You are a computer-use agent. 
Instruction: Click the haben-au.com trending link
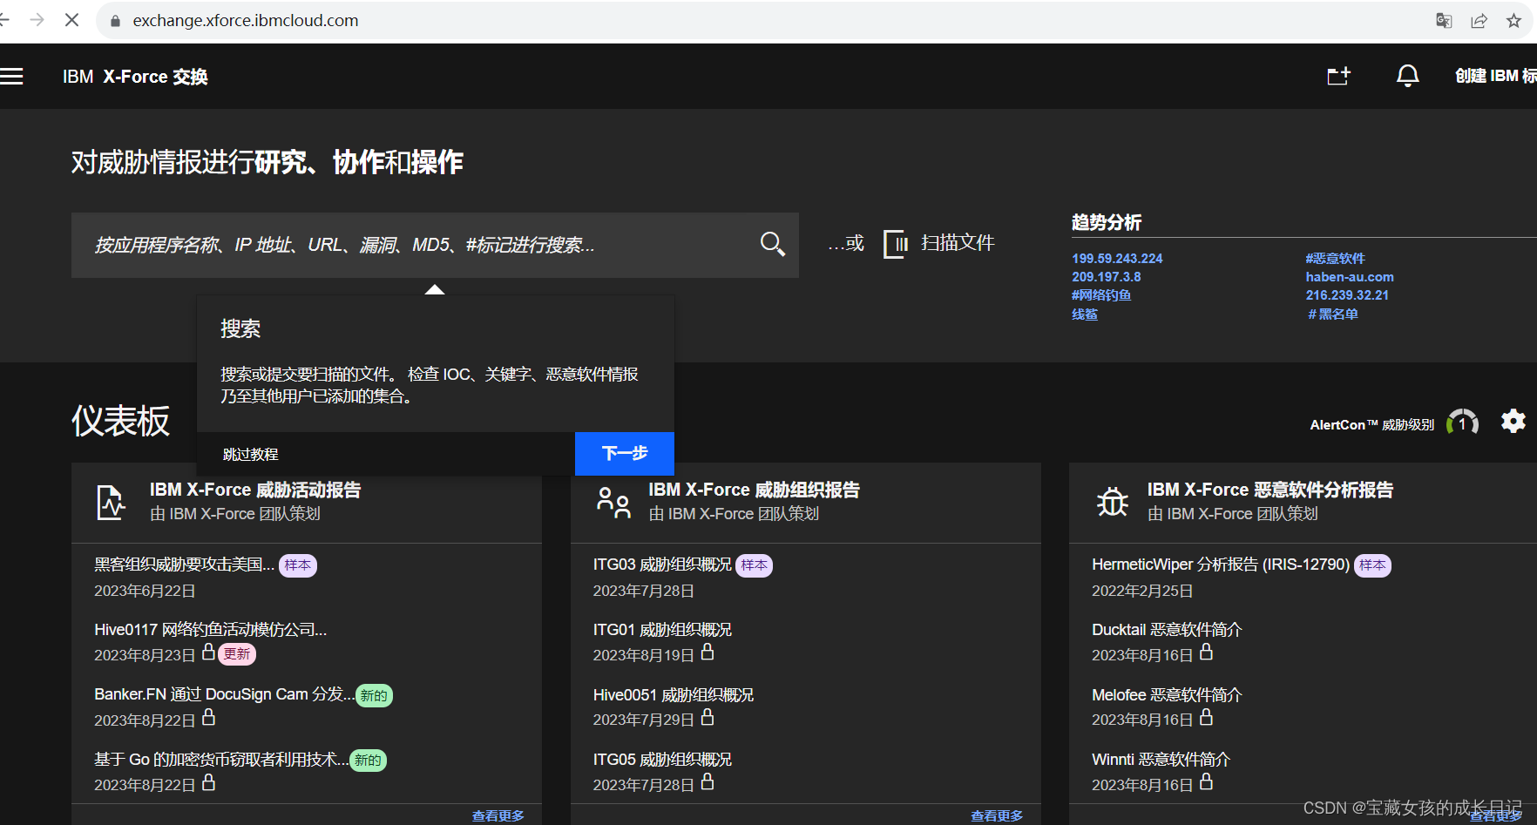tap(1350, 276)
